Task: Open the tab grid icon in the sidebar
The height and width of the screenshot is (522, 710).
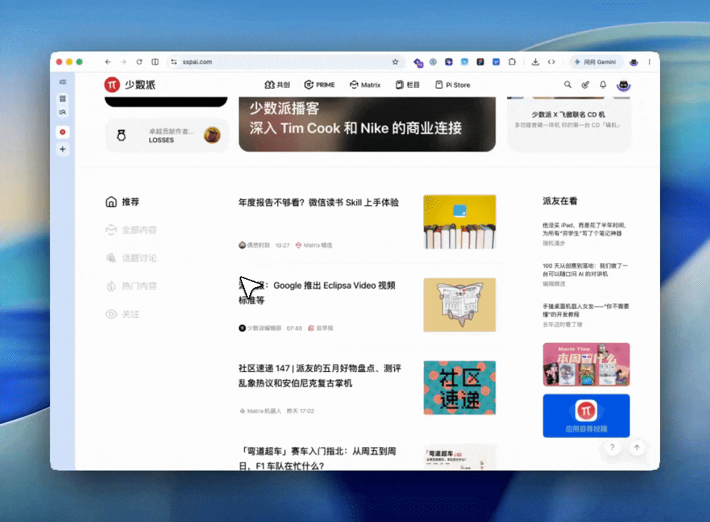Action: tap(62, 99)
